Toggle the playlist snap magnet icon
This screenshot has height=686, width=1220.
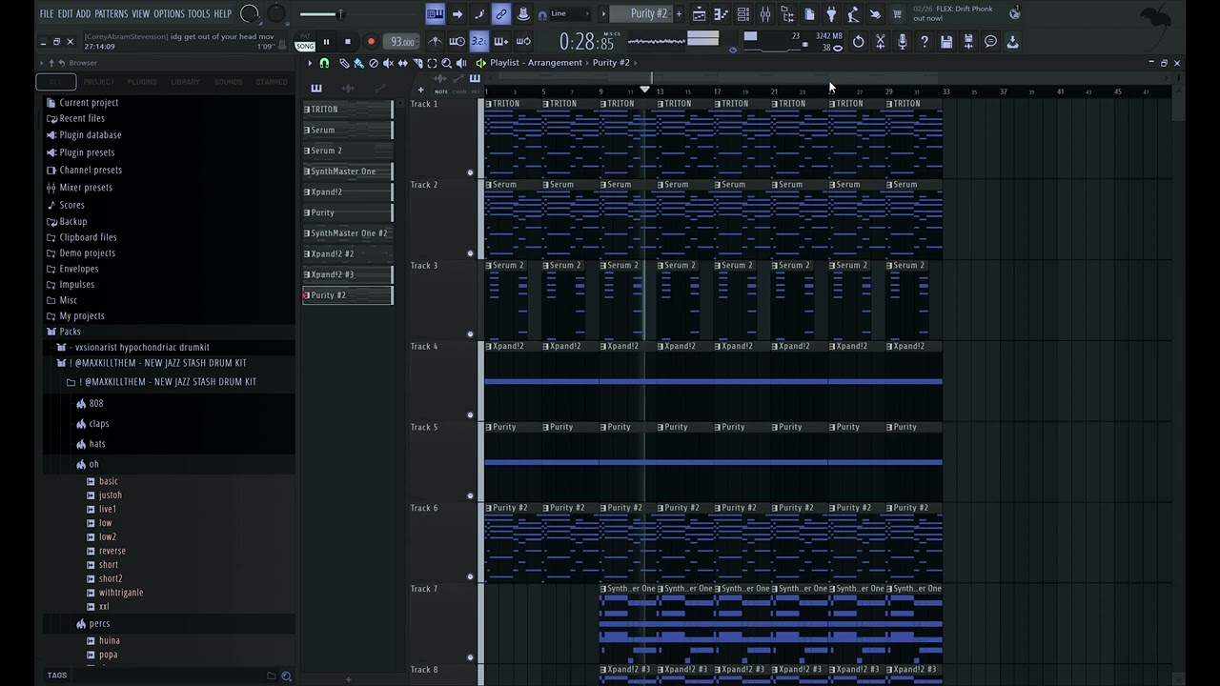click(x=324, y=63)
